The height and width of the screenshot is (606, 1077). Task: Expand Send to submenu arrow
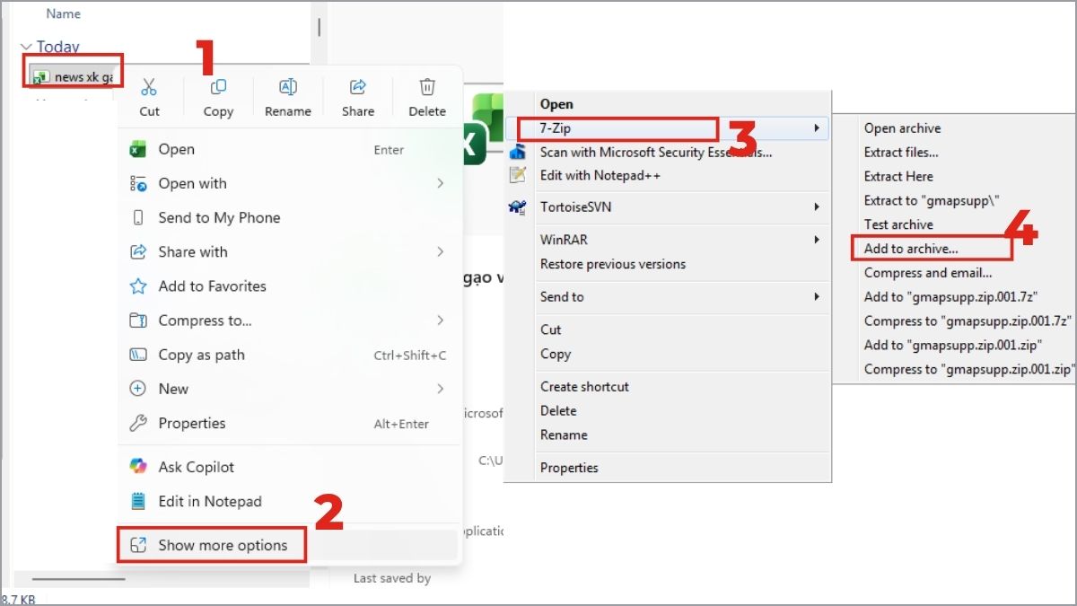(817, 297)
